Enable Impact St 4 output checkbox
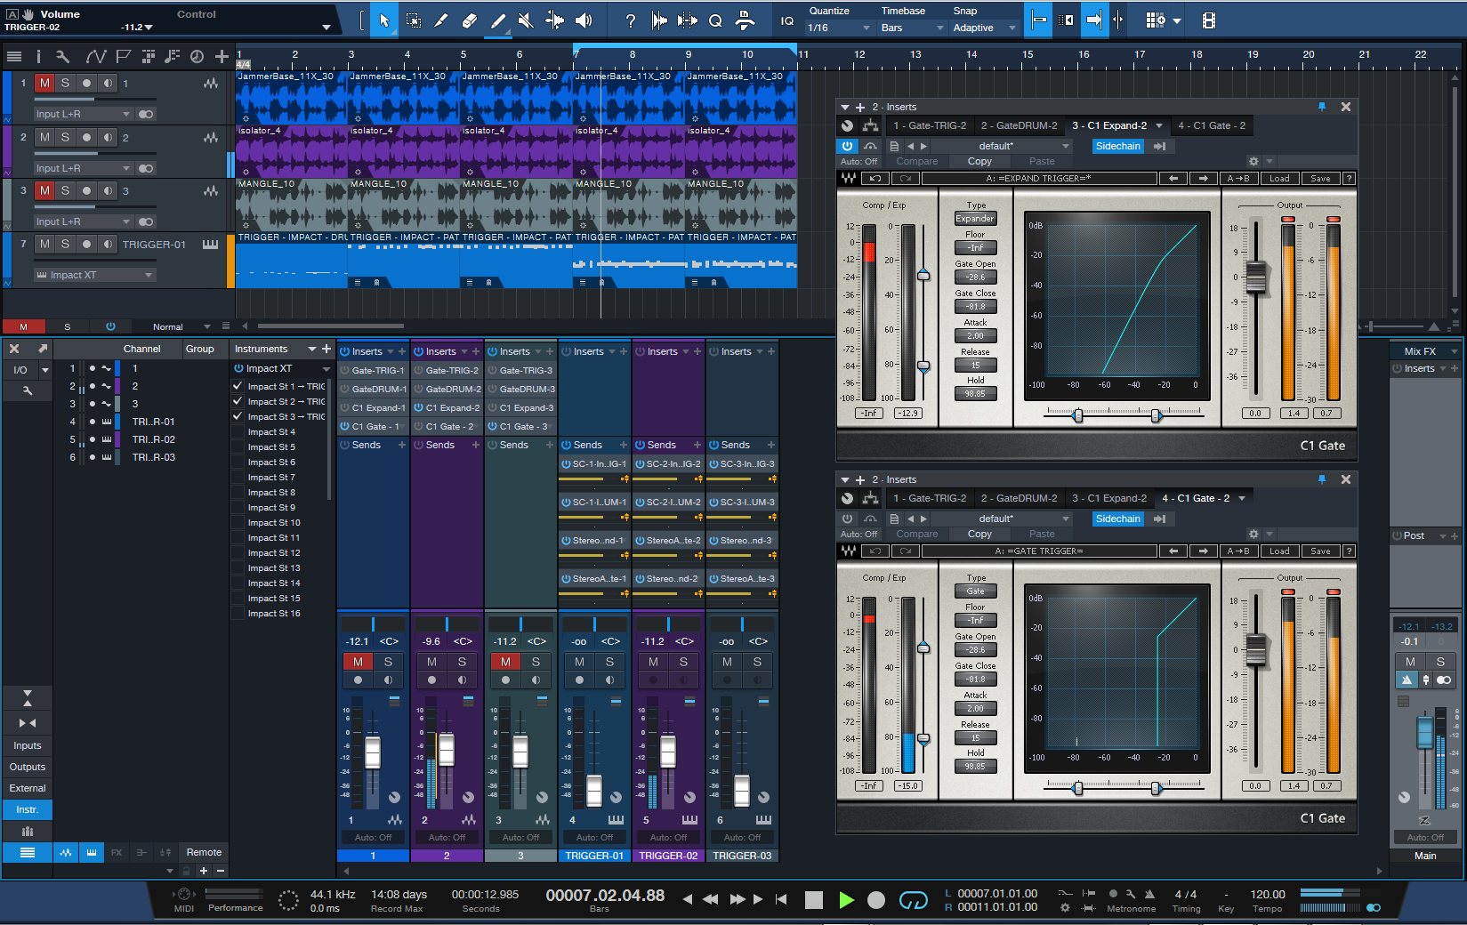Viewport: 1467px width, 925px height. coord(238,431)
